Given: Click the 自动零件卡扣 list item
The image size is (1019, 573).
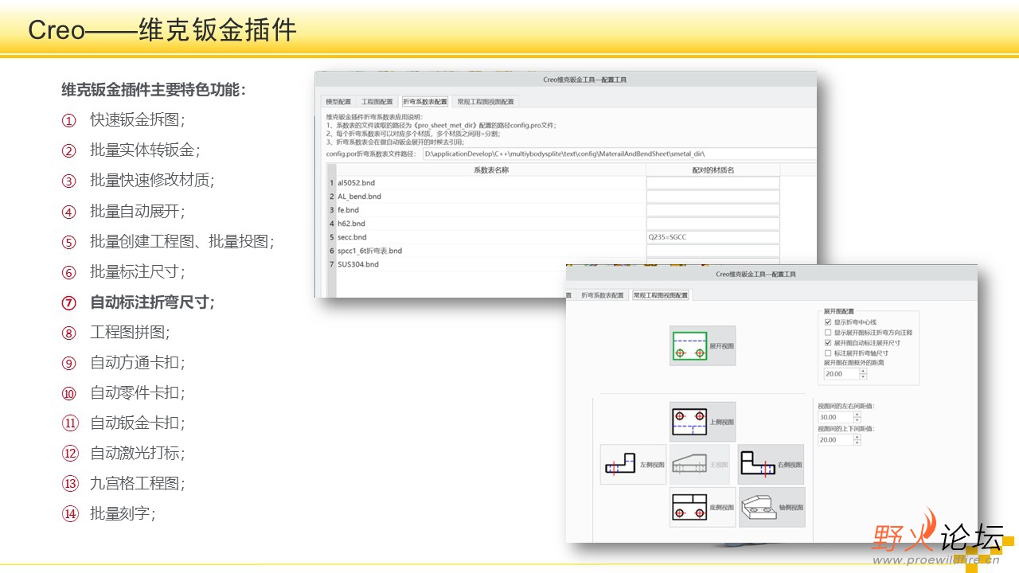Looking at the screenshot, I should click(138, 393).
